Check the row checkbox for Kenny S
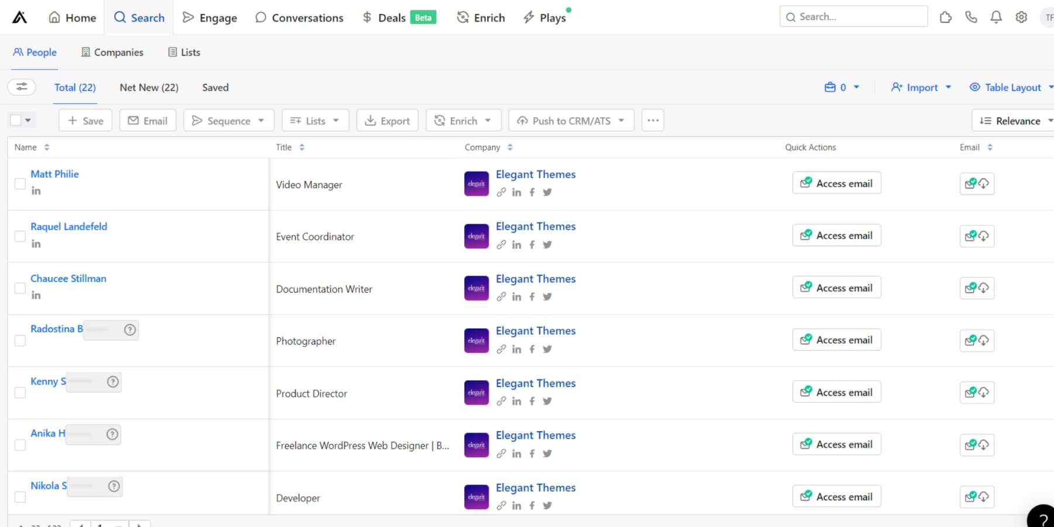 (20, 392)
